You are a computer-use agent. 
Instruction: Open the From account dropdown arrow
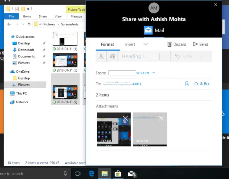[x=153, y=73]
